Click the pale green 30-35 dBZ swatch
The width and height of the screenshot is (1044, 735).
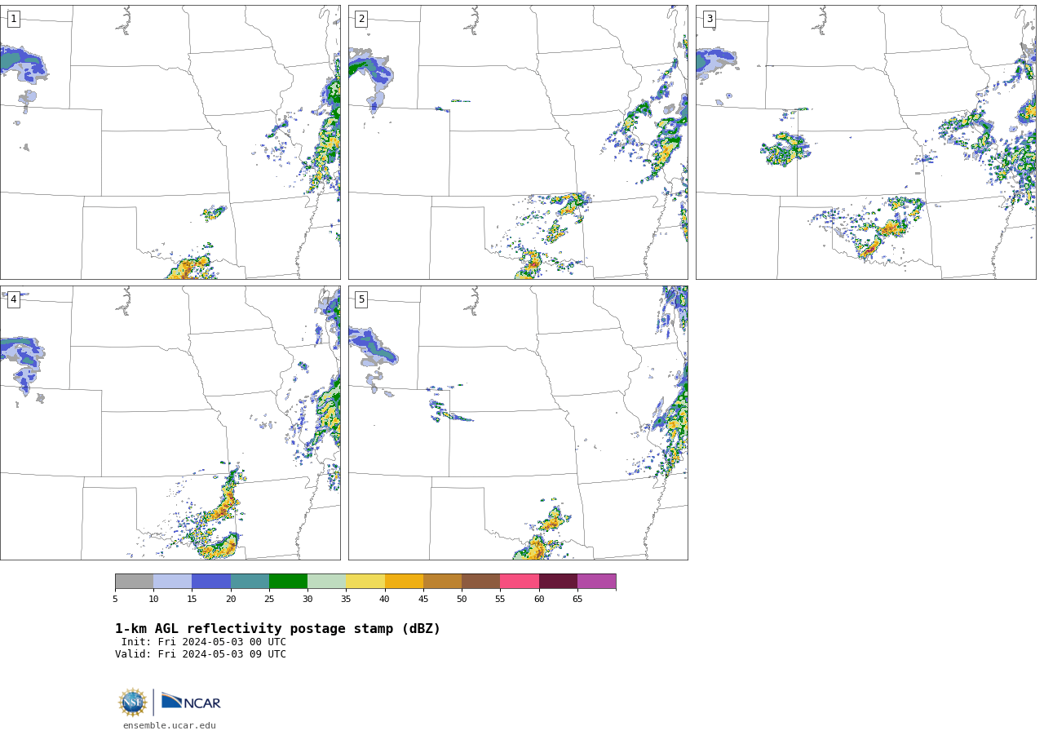[x=326, y=581]
